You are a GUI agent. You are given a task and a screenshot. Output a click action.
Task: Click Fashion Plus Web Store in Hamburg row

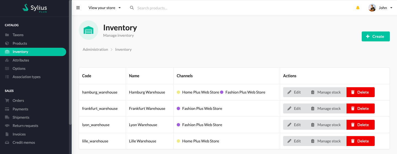tap(245, 92)
